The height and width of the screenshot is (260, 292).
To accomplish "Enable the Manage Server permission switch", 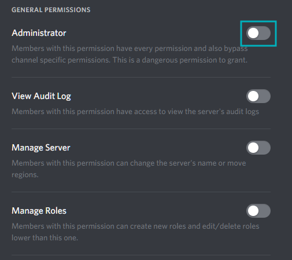I will coord(258,148).
